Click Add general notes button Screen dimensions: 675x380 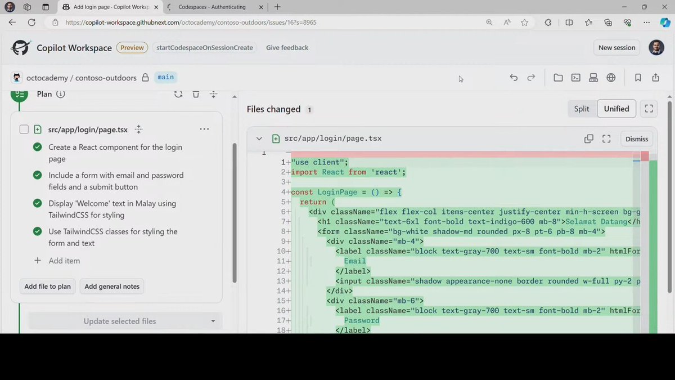point(112,286)
